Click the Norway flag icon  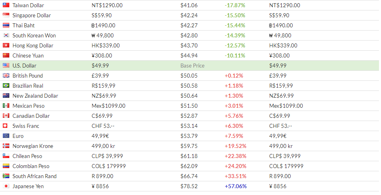click(x=6, y=146)
